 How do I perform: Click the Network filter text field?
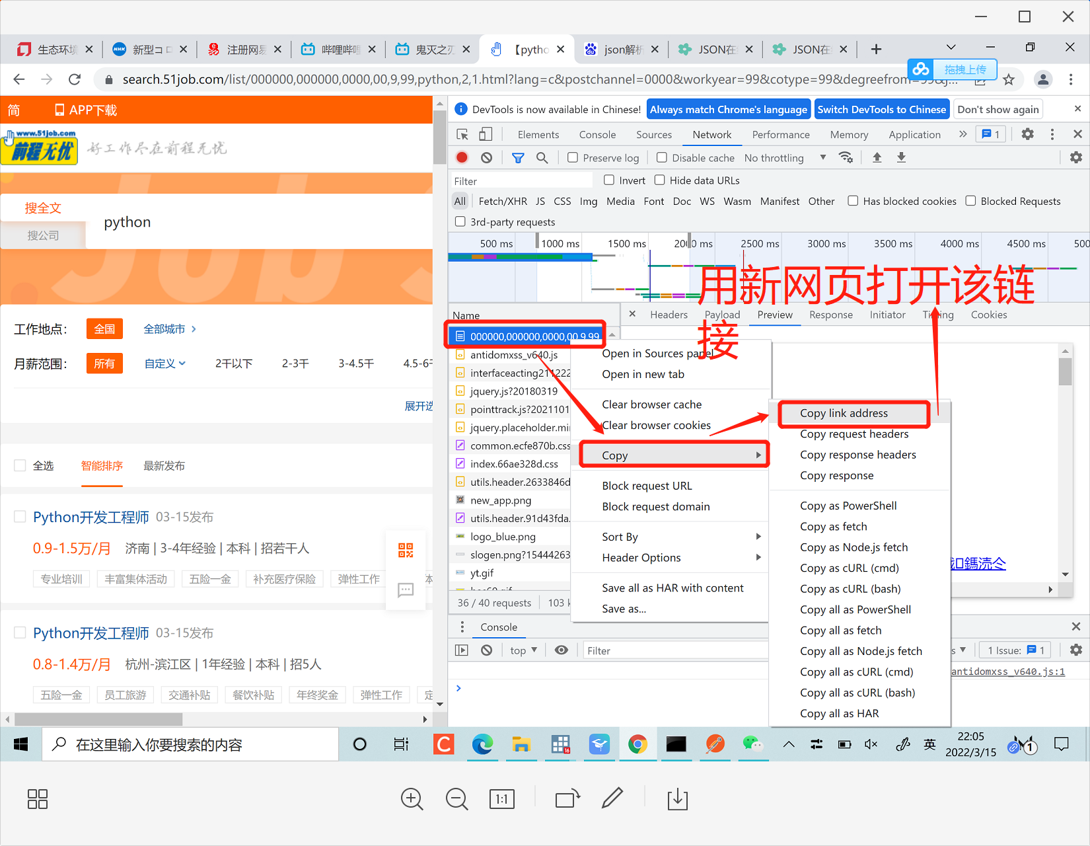(x=522, y=180)
